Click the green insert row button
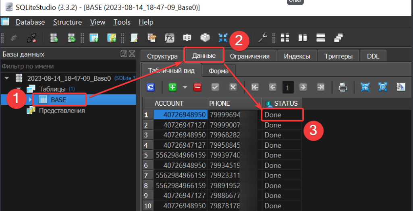413x211 pixels. pyautogui.click(x=172, y=87)
